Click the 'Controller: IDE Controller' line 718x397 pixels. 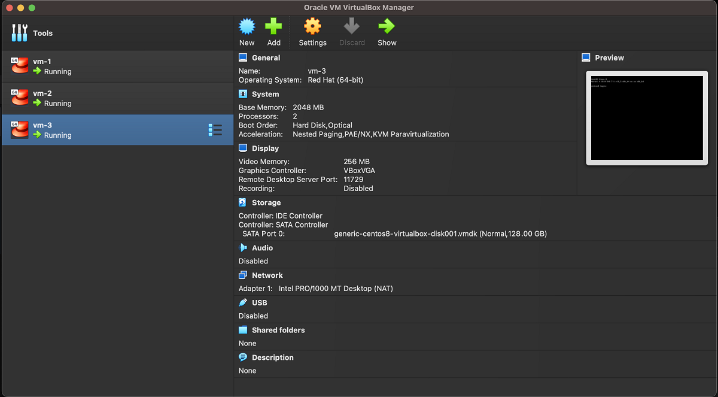tap(281, 216)
